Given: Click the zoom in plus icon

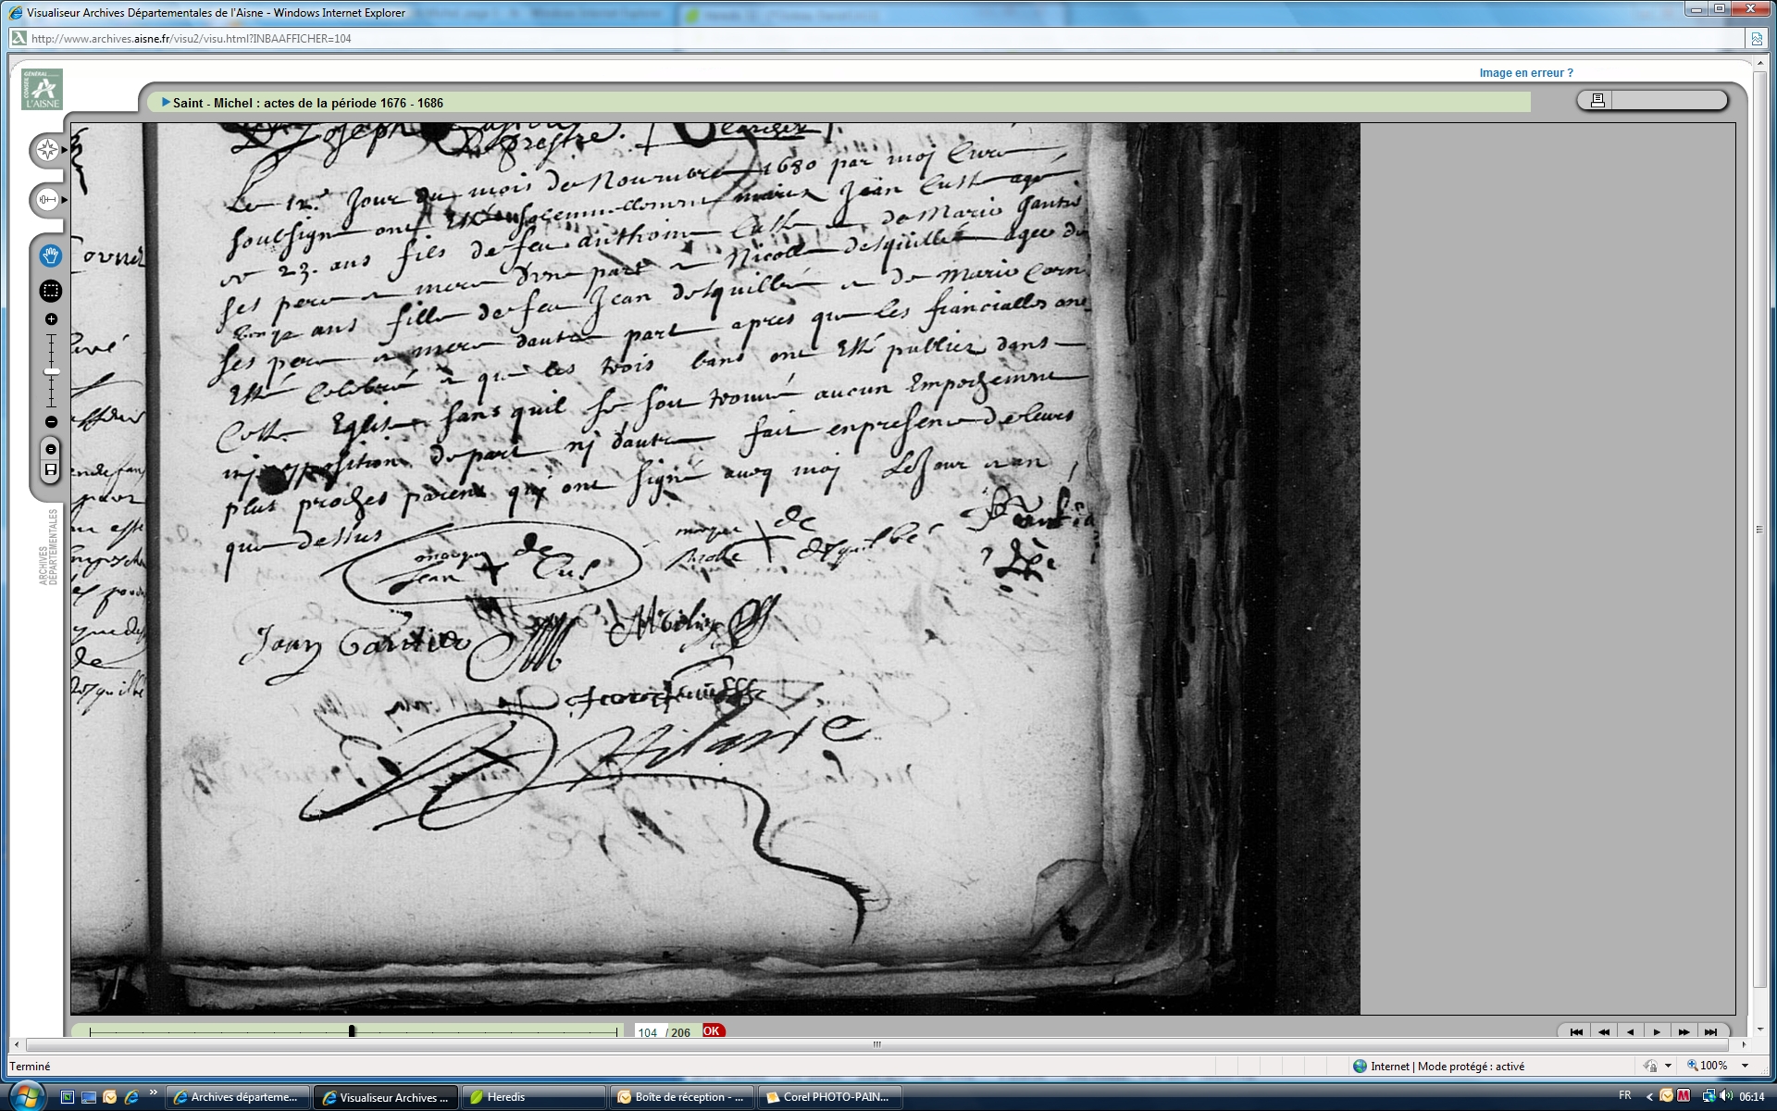Looking at the screenshot, I should (x=51, y=319).
